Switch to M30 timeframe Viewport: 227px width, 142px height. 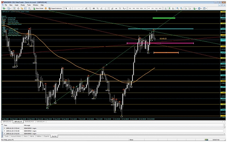pyautogui.click(x=141, y=8)
